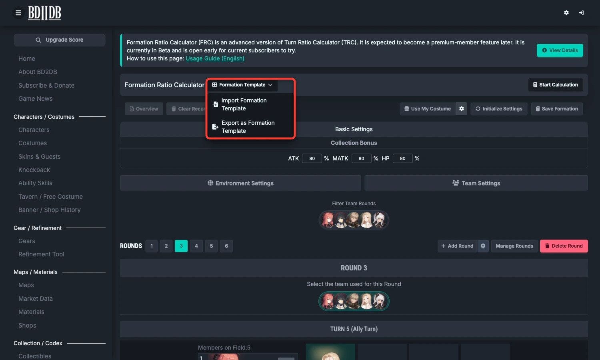Viewport: 600px width, 360px height.
Task: Open Game News in sidebar
Action: [36, 99]
